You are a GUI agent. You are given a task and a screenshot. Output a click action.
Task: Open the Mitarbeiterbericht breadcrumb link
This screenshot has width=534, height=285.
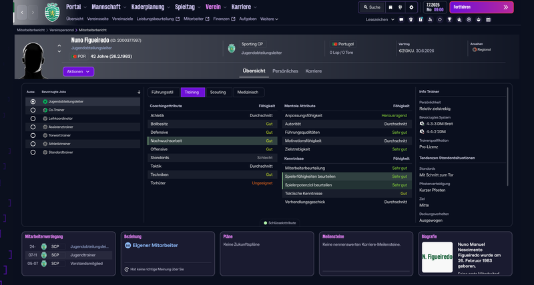31,30
